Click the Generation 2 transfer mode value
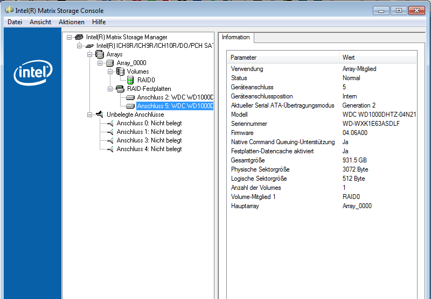This screenshot has height=299, width=431. point(359,105)
